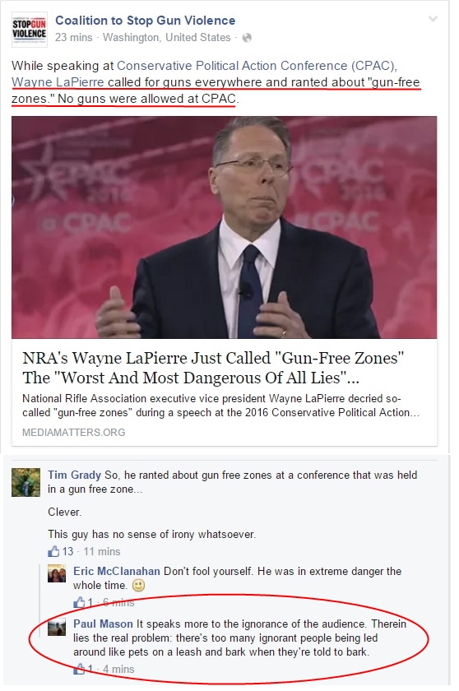Open the article preview image of LaPierre
Screen dimensions: 459x691
(225, 227)
